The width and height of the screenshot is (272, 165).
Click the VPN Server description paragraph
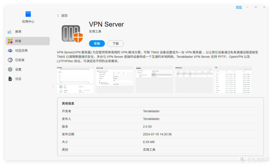(157, 57)
